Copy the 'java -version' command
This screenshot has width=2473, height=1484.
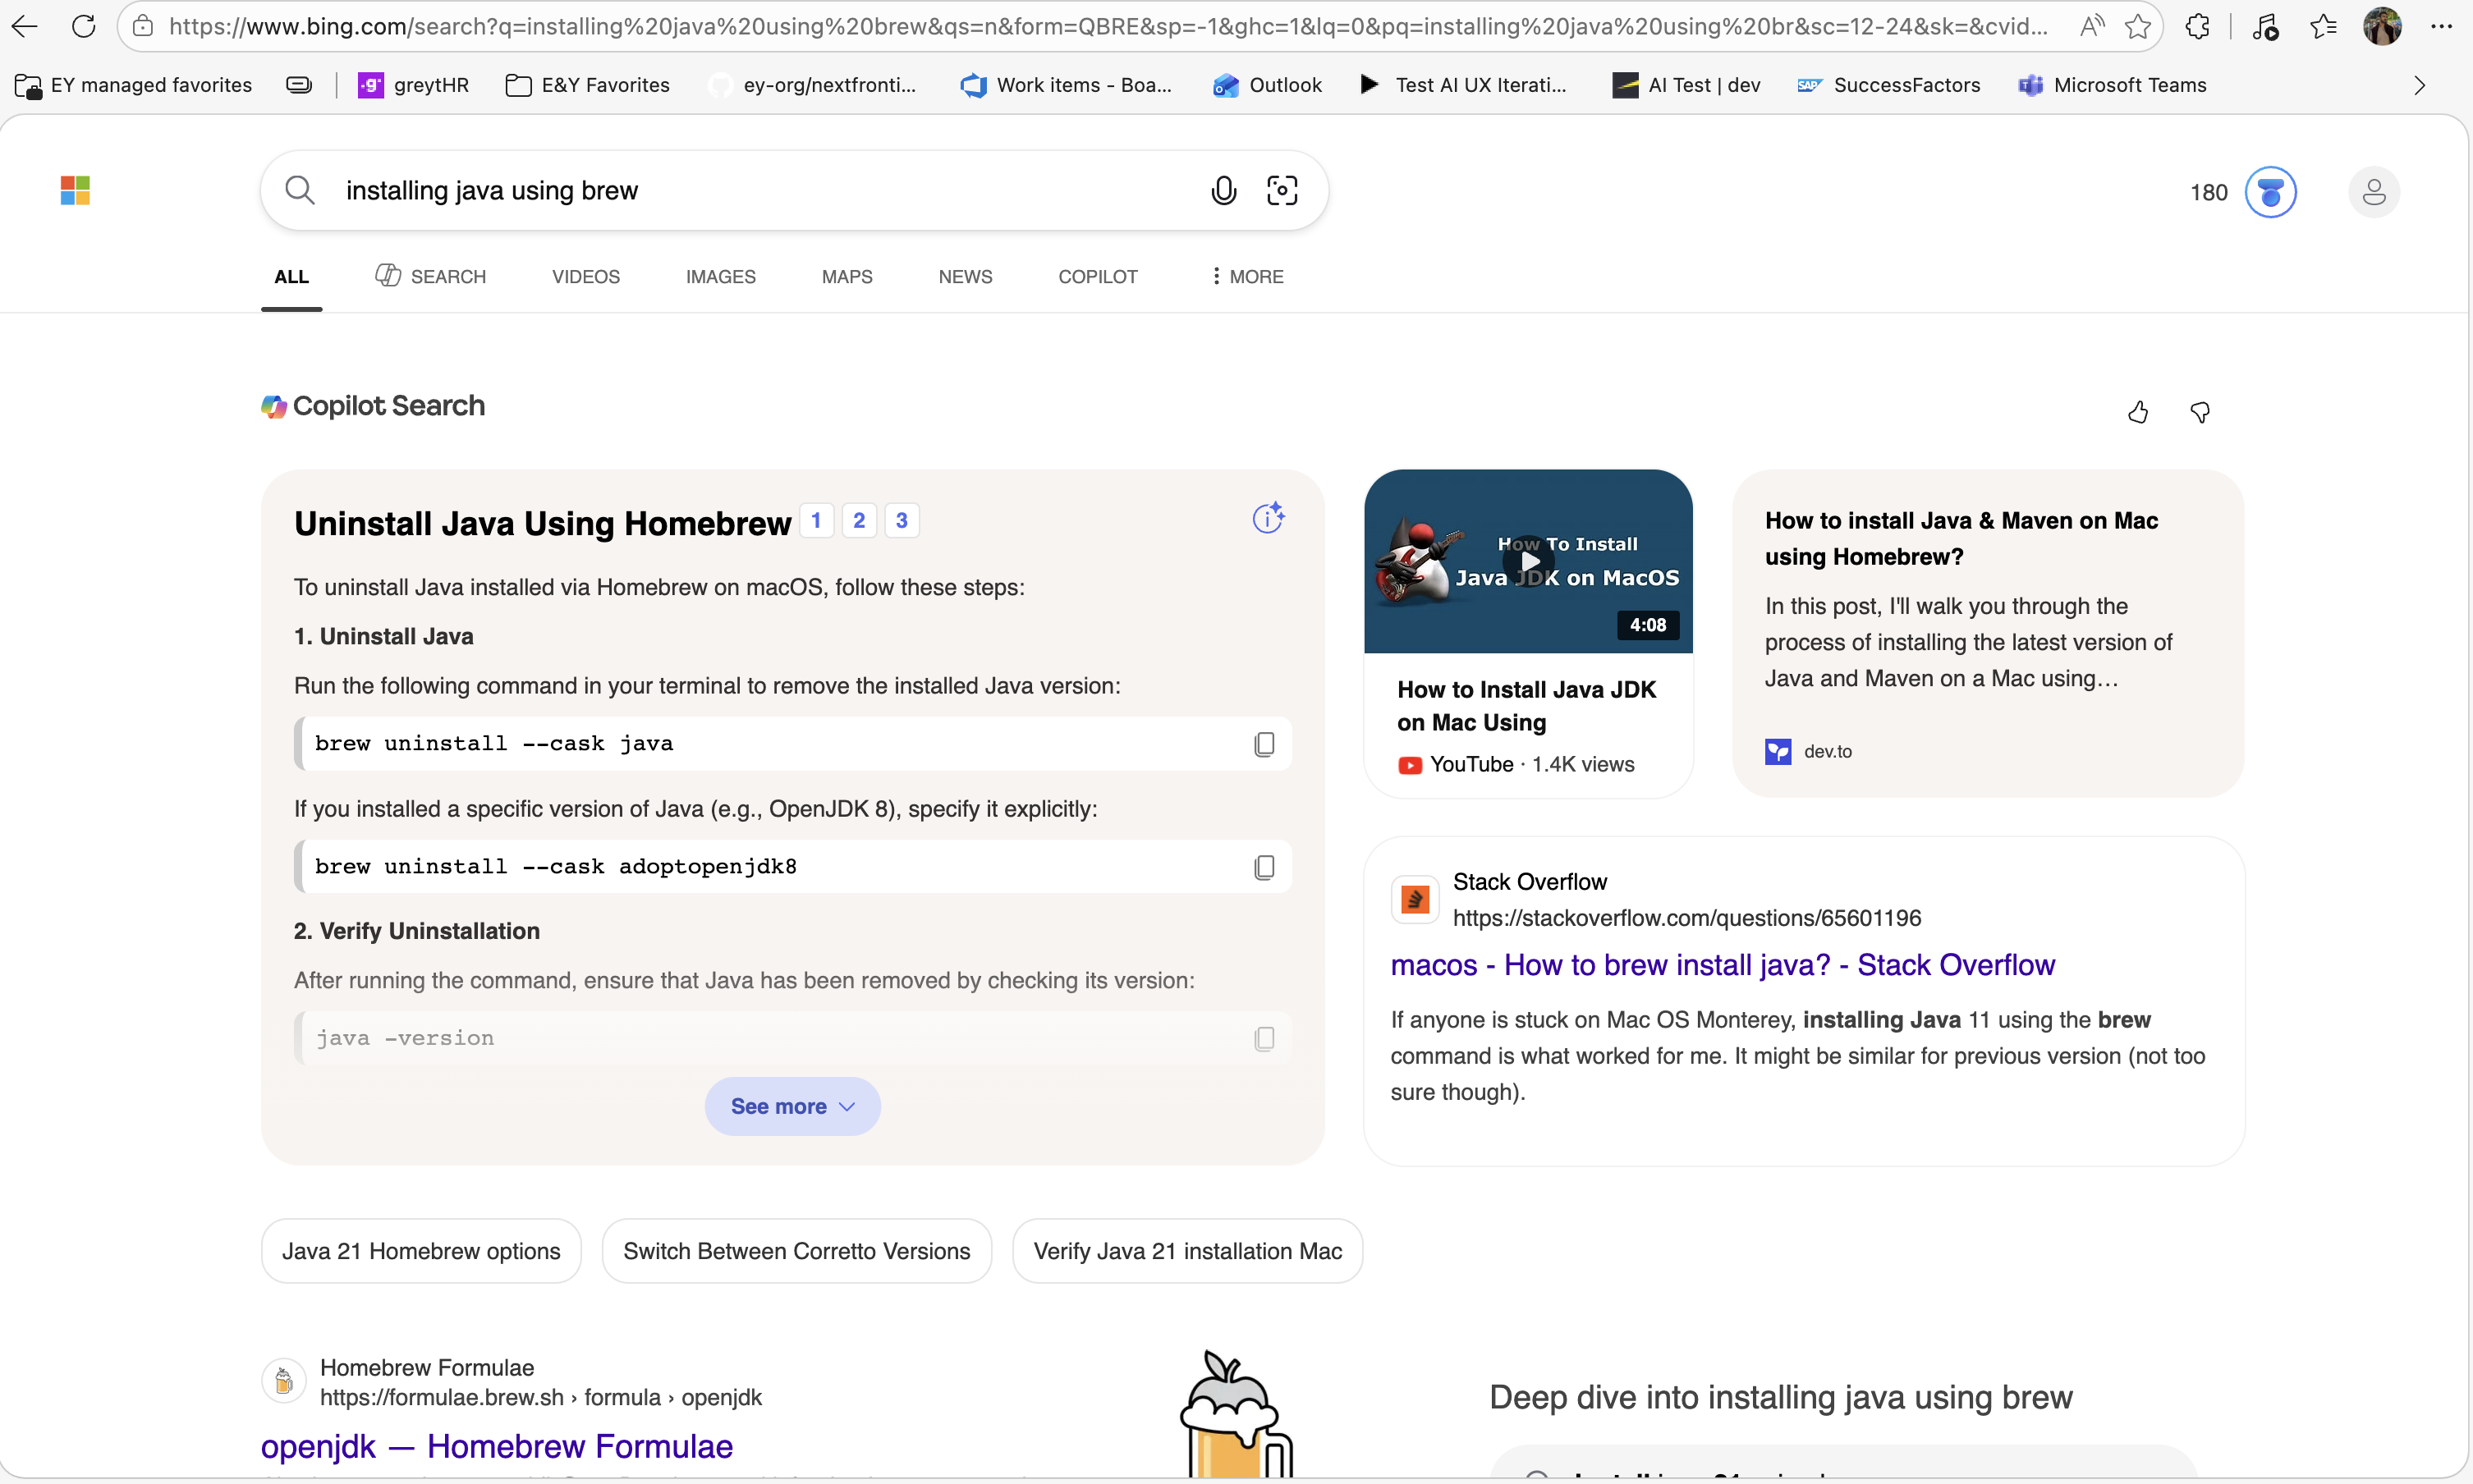coord(1264,1039)
